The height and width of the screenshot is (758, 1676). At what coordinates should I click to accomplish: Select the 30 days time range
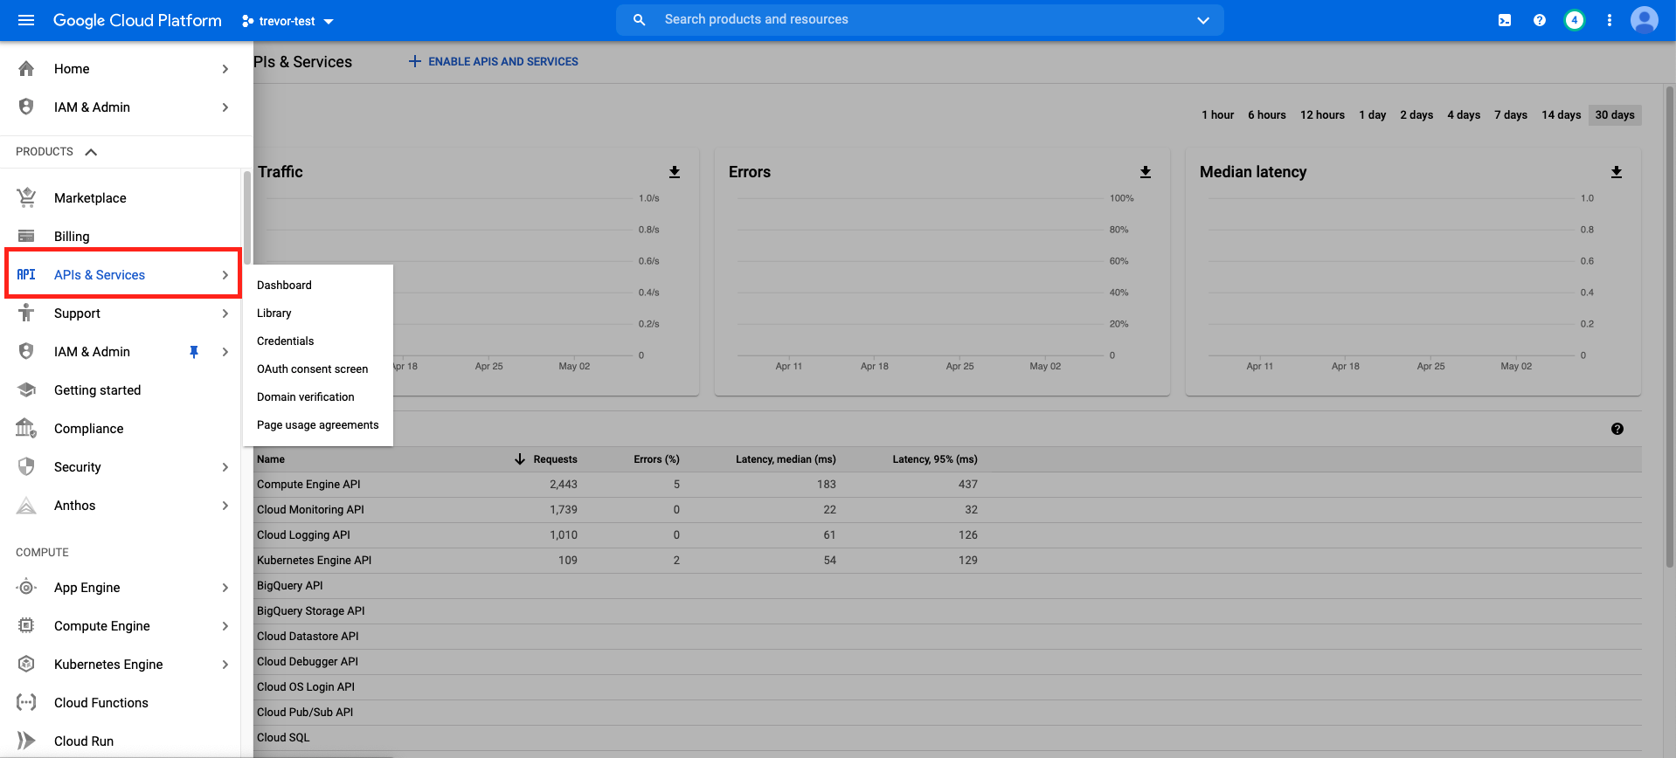click(x=1615, y=115)
